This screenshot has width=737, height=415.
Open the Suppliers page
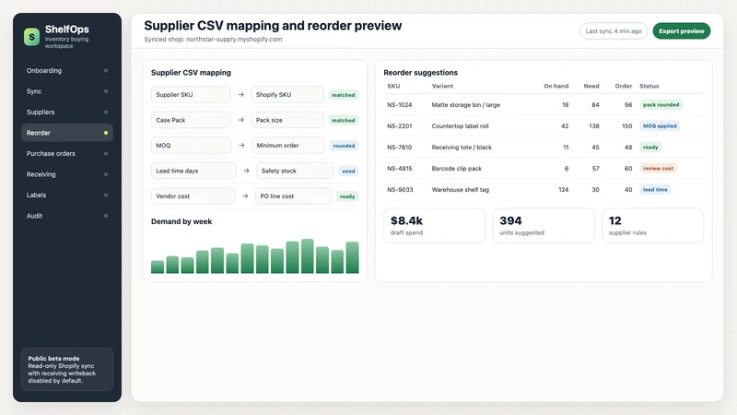[x=66, y=112]
